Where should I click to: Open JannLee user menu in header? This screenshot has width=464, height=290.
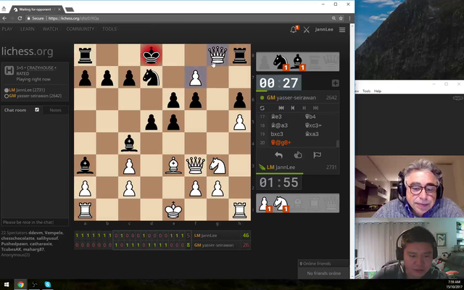[x=324, y=30]
